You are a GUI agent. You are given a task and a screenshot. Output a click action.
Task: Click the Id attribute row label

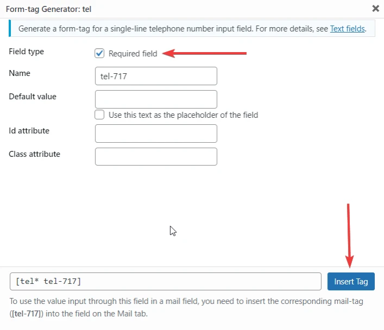tap(29, 131)
